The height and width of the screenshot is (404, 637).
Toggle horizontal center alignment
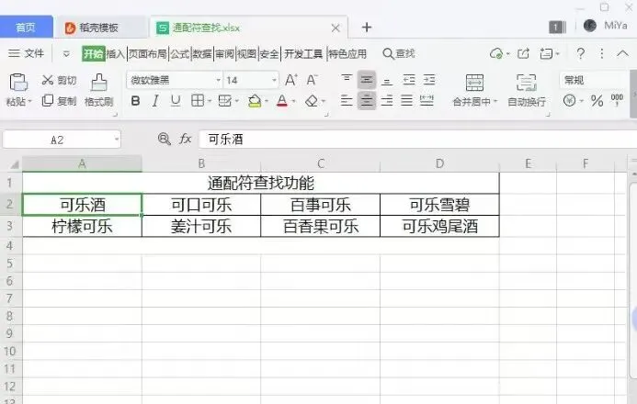(x=367, y=100)
